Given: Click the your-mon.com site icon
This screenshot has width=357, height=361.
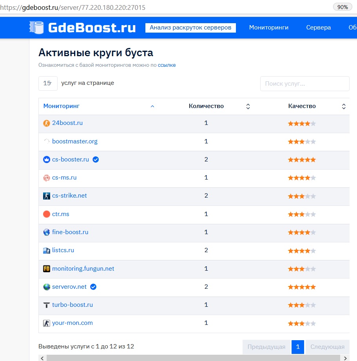Looking at the screenshot, I should click(x=47, y=323).
